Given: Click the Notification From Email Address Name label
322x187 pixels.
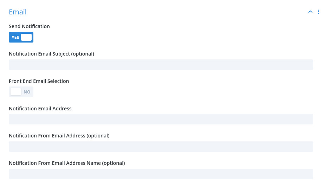Looking at the screenshot, I should [x=67, y=163].
